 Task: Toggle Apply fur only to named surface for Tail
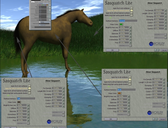point(29,88)
